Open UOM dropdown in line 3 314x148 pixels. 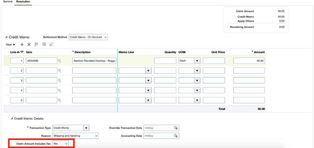(x=197, y=81)
